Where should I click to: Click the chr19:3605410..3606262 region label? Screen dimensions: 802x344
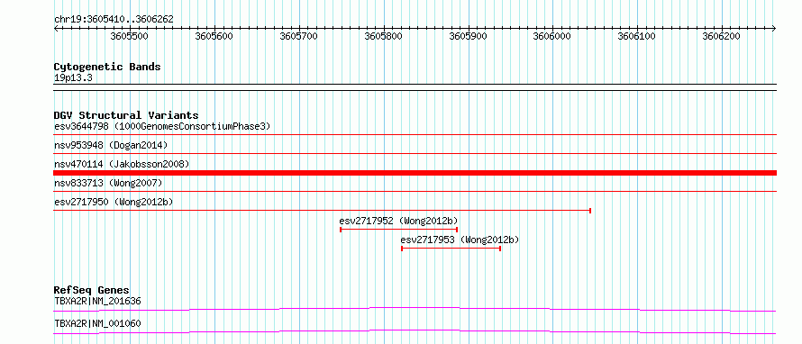[114, 20]
